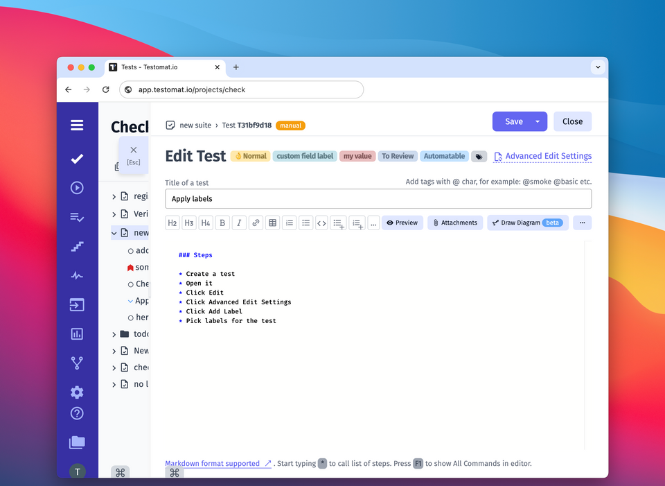665x486 pixels.
Task: Open the hamburger menu in sidebar
Action: pos(77,125)
